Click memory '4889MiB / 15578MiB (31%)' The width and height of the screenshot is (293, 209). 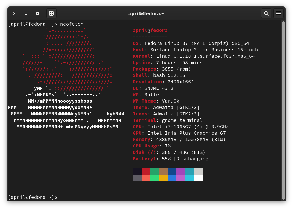coord(191,139)
